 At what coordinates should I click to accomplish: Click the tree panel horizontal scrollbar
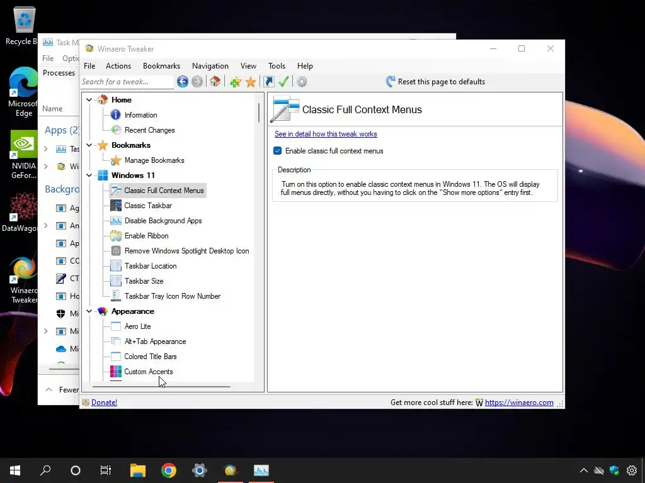click(x=162, y=387)
